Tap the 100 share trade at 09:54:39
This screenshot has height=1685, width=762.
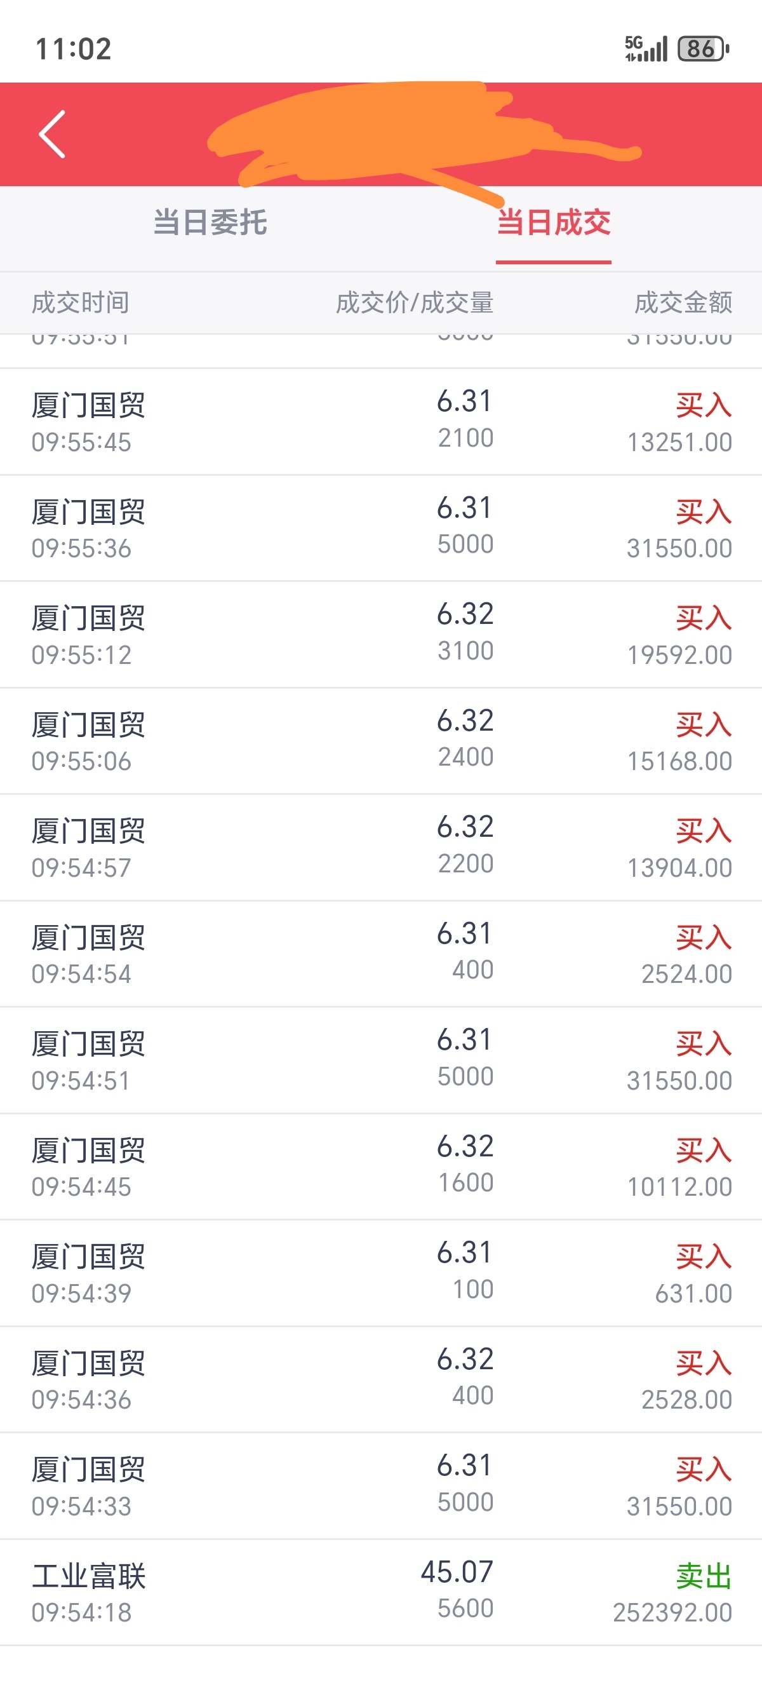(x=381, y=1273)
